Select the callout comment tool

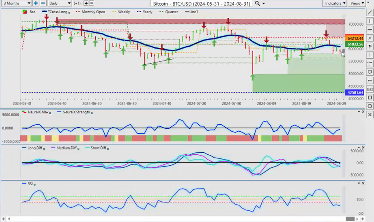click(370, 72)
